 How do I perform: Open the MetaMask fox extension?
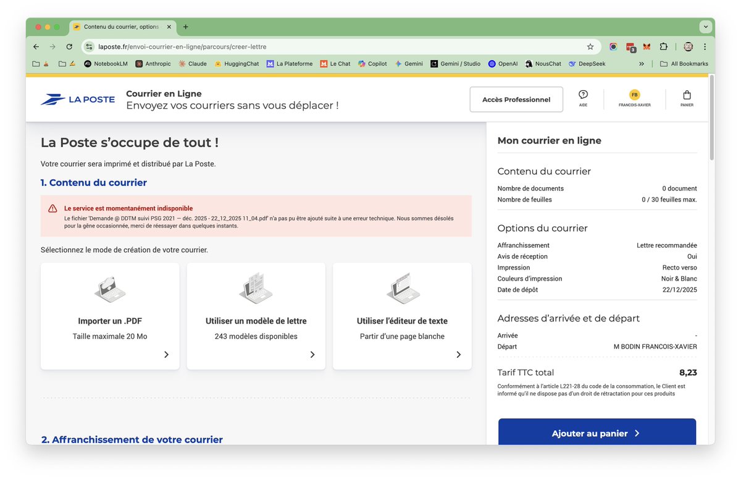(647, 46)
